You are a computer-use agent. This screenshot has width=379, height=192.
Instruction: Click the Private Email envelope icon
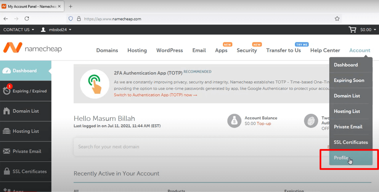(7, 151)
